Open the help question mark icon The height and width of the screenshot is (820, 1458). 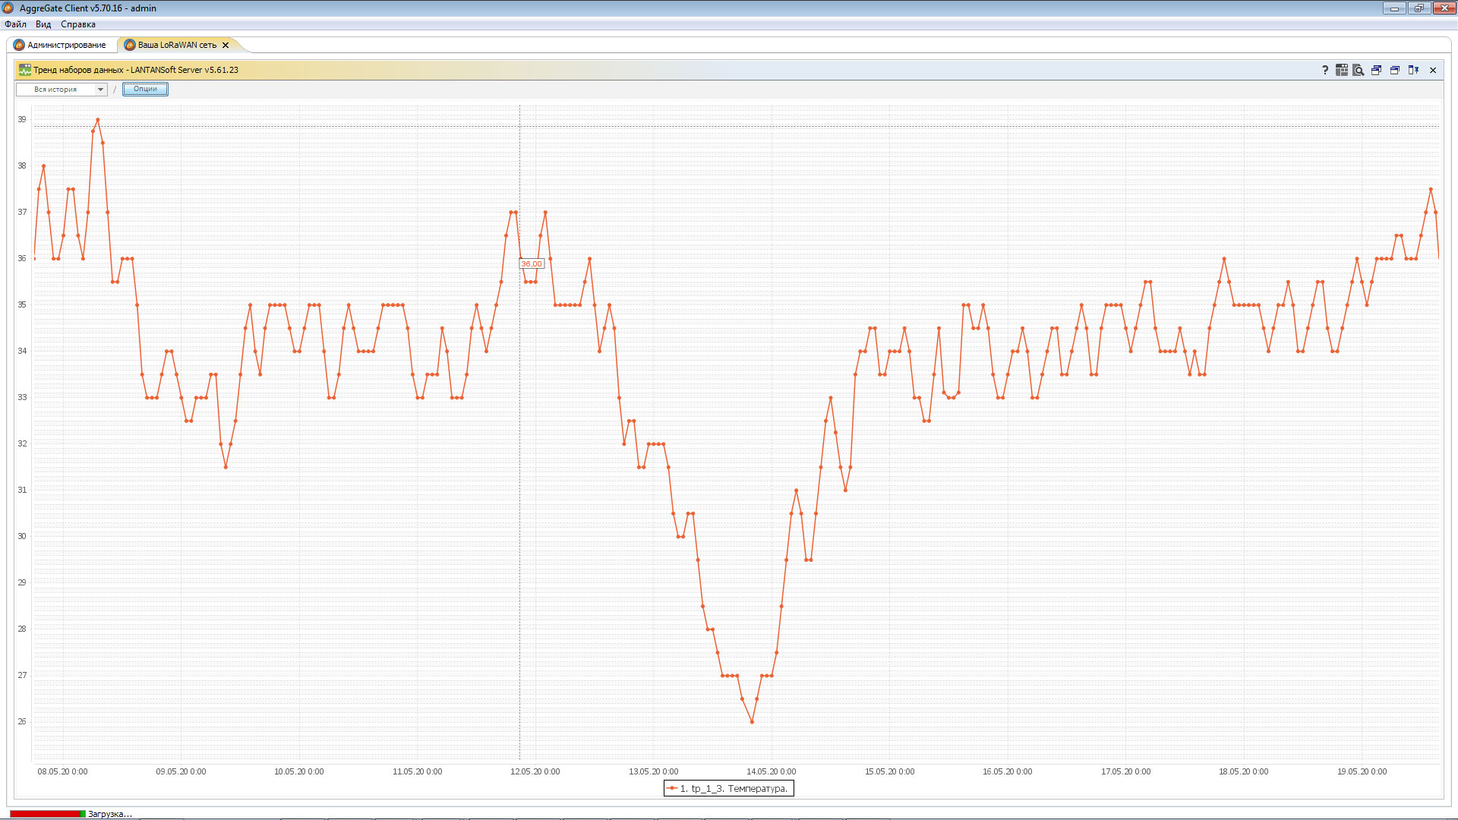click(1325, 70)
